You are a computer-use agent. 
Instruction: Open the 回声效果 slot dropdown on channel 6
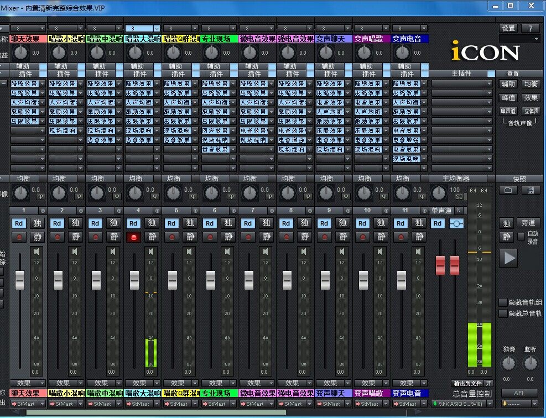point(233,130)
